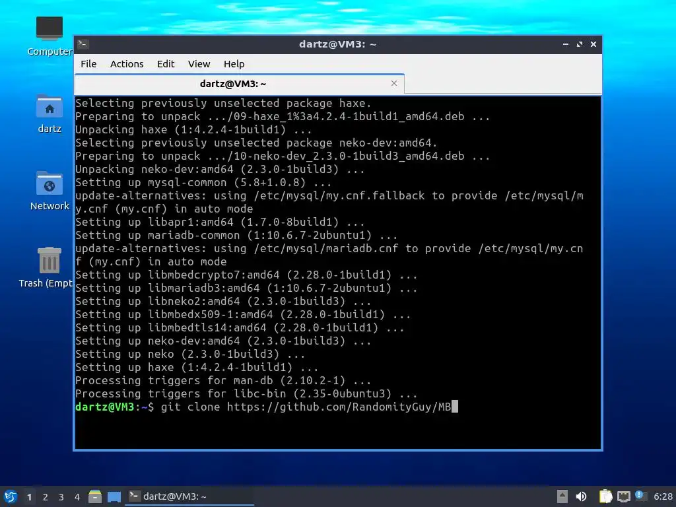Open the volume control tray icon
This screenshot has height=507, width=676.
pos(581,496)
